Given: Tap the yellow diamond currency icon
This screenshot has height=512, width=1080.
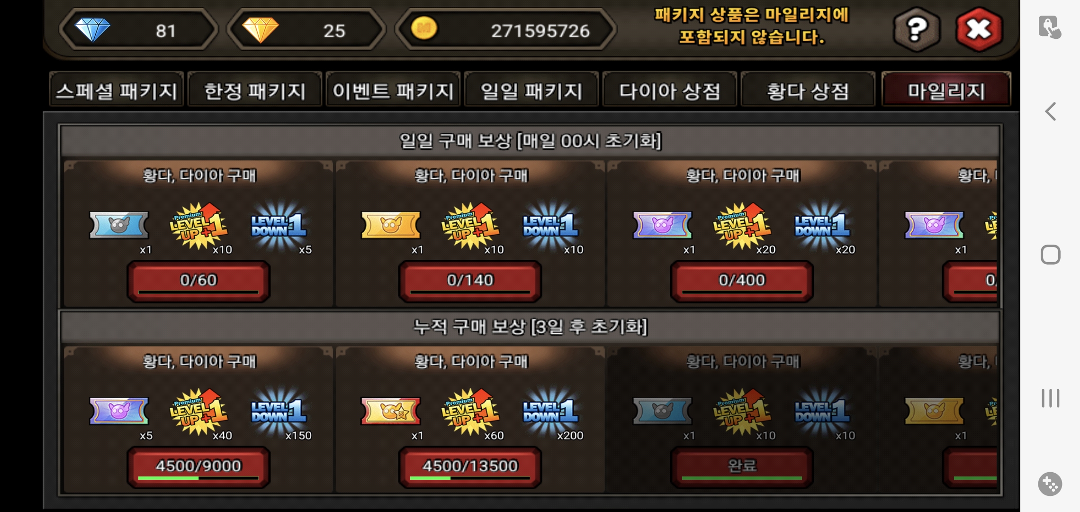Looking at the screenshot, I should tap(261, 30).
